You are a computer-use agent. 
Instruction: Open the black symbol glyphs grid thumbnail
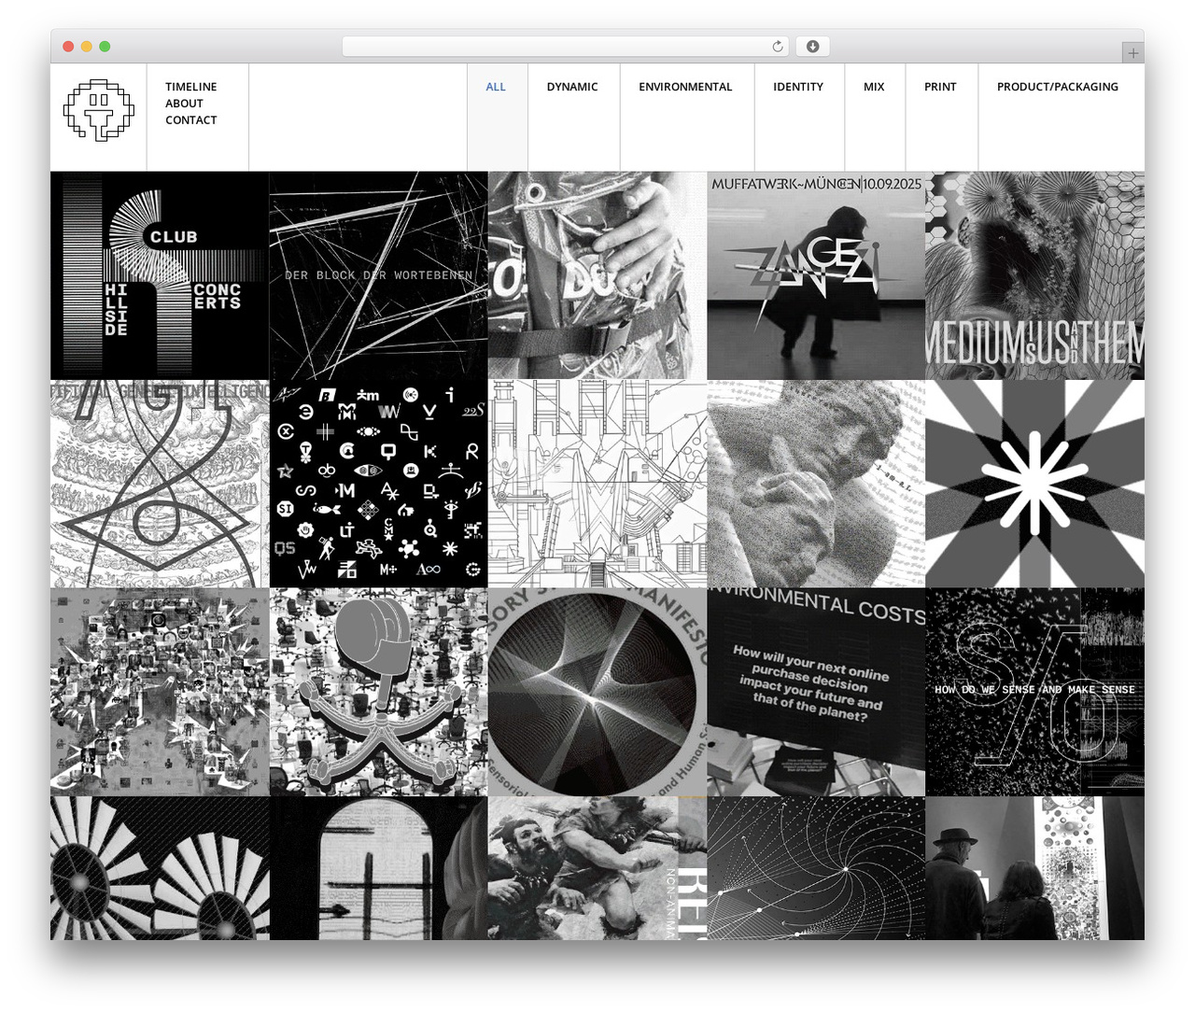[x=378, y=484]
